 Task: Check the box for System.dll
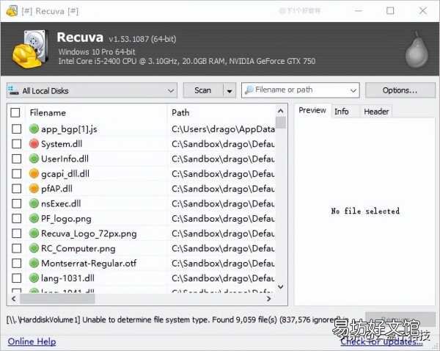coord(17,144)
